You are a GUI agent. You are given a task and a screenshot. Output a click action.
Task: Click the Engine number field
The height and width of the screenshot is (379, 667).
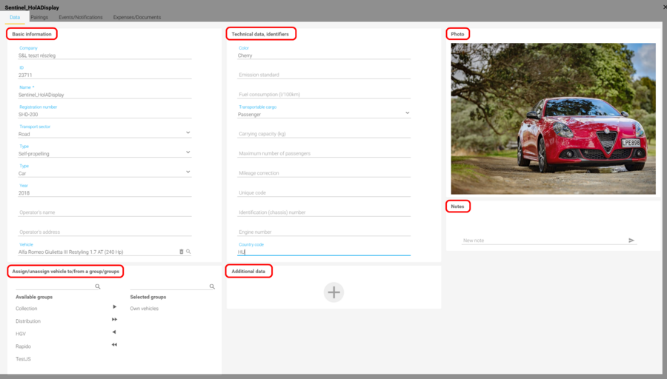pyautogui.click(x=324, y=232)
